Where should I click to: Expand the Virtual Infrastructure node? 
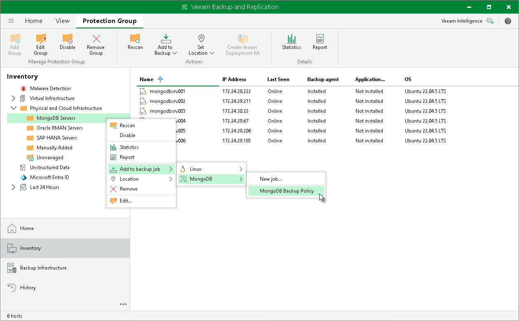pos(13,98)
